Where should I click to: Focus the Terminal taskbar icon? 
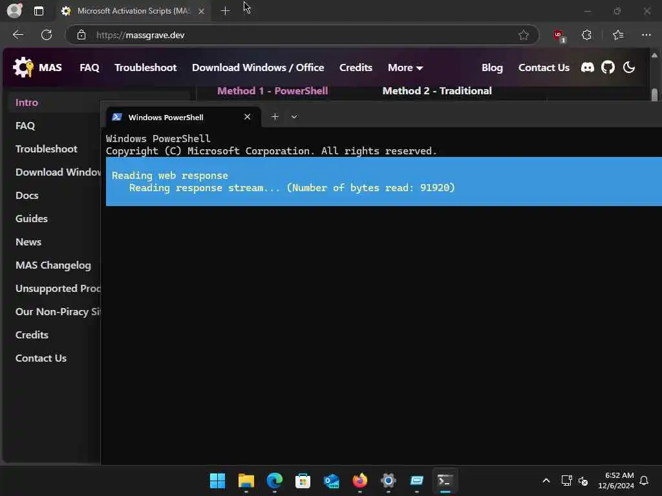coord(445,480)
